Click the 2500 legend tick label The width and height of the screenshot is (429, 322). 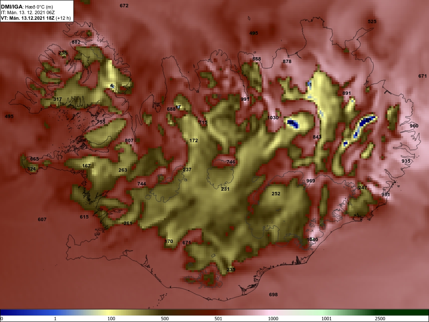[x=380, y=319]
